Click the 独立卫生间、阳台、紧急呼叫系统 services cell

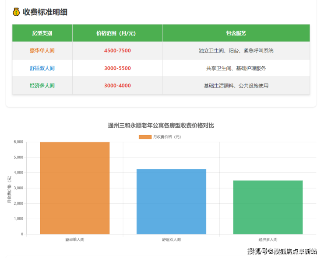(x=236, y=51)
